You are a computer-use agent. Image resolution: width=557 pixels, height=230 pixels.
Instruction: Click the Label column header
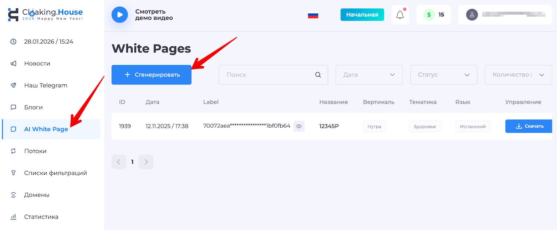pos(211,102)
